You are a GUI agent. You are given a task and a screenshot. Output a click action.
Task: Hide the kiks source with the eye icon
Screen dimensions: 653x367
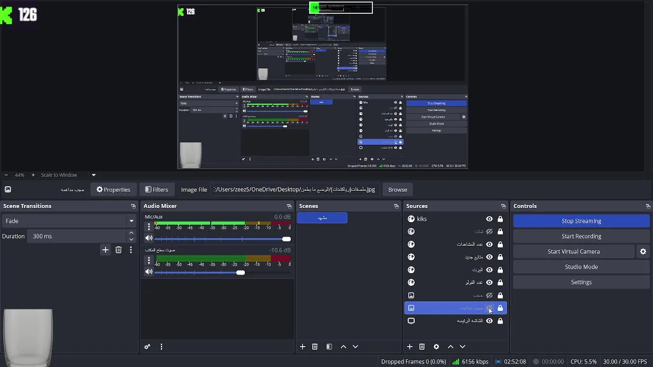click(489, 219)
